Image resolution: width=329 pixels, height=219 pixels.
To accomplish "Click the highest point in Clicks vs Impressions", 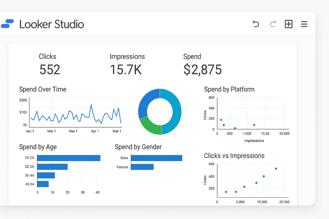I will [276, 169].
